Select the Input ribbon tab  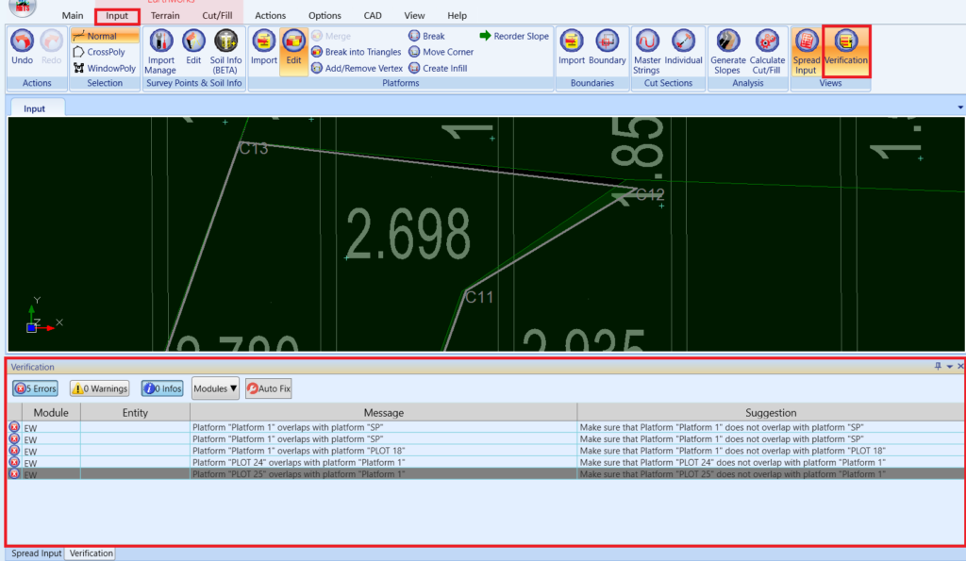point(117,16)
